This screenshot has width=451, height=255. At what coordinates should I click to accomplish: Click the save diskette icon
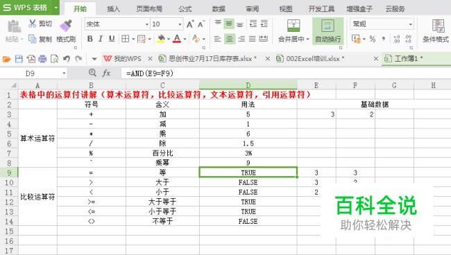tap(19, 59)
